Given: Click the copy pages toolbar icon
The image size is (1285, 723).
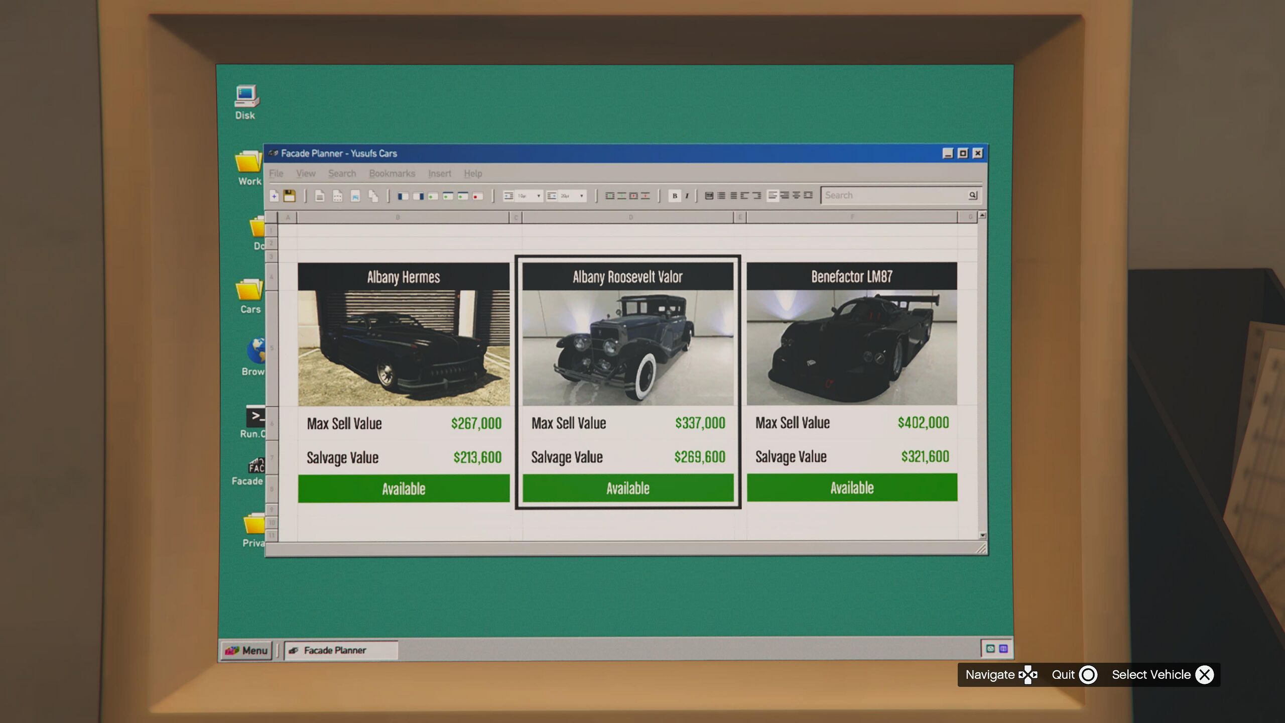Looking at the screenshot, I should [373, 196].
